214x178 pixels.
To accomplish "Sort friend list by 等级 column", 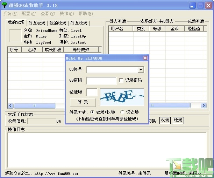I will tap(157, 29).
